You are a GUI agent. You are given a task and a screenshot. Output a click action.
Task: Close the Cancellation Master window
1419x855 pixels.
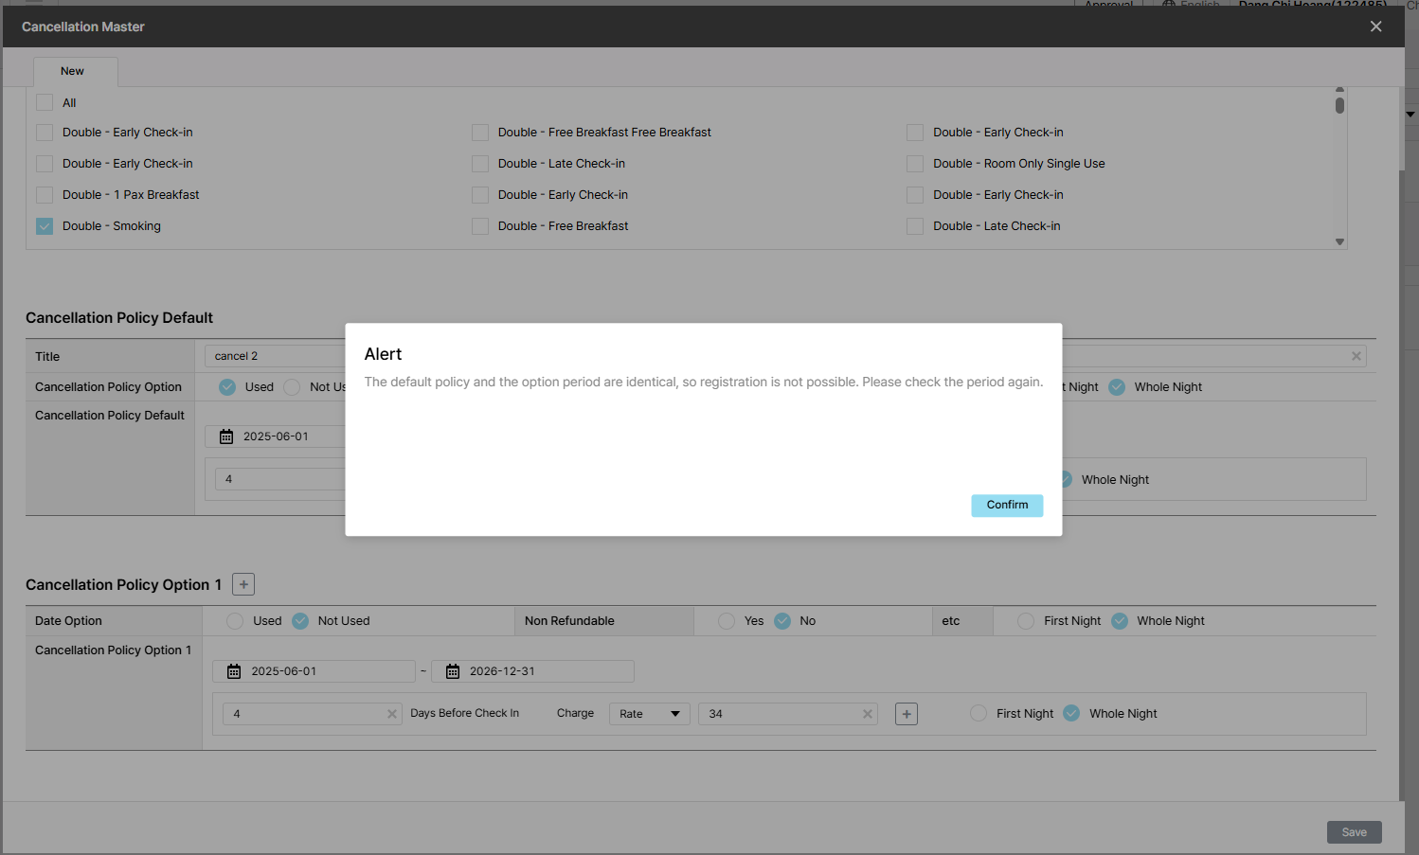point(1375,27)
